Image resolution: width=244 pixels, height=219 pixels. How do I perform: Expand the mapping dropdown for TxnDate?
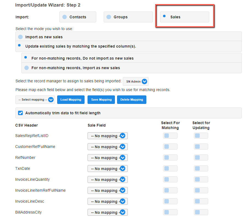(x=108, y=169)
